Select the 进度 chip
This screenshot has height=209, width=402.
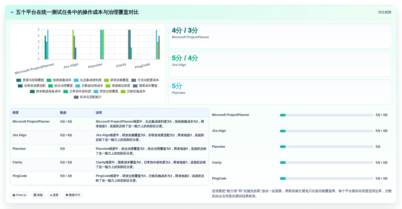pyautogui.click(x=54, y=195)
